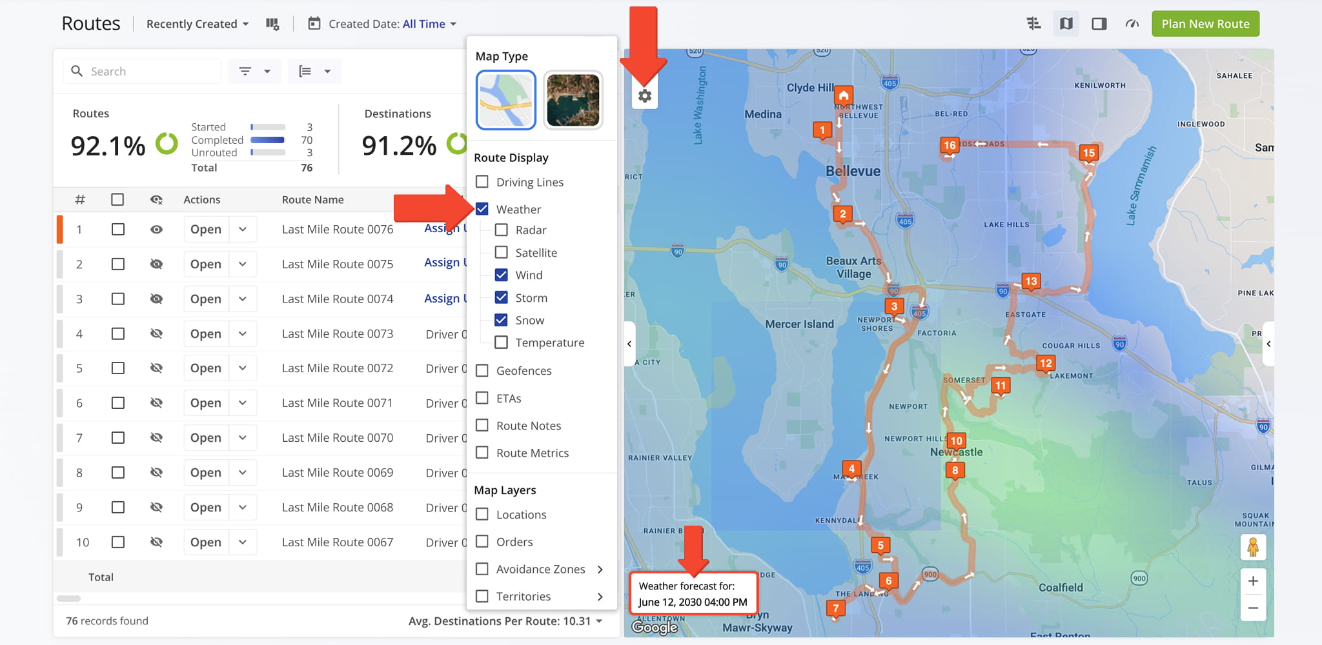Click the horizontal scrollbar below the routes table
Screen dimensions: 1322x645
[x=68, y=599]
